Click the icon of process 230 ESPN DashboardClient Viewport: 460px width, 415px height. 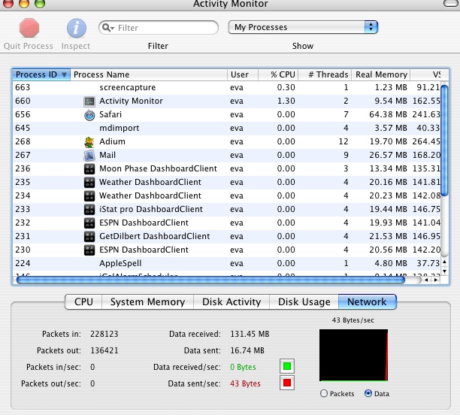click(x=89, y=250)
